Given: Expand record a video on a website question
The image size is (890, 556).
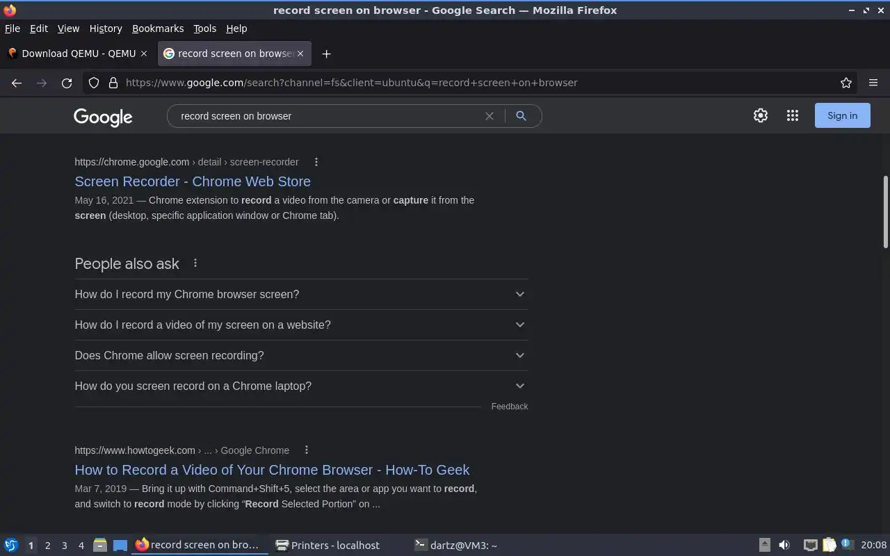Looking at the screenshot, I should [x=301, y=325].
